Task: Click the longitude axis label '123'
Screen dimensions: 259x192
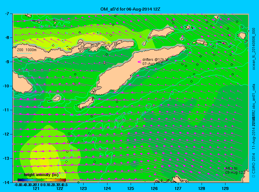Action: click(83, 188)
